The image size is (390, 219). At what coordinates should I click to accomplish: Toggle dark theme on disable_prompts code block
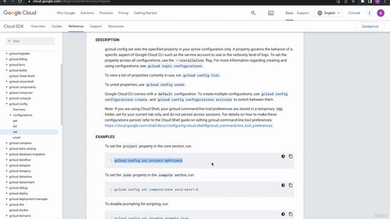[283, 214]
